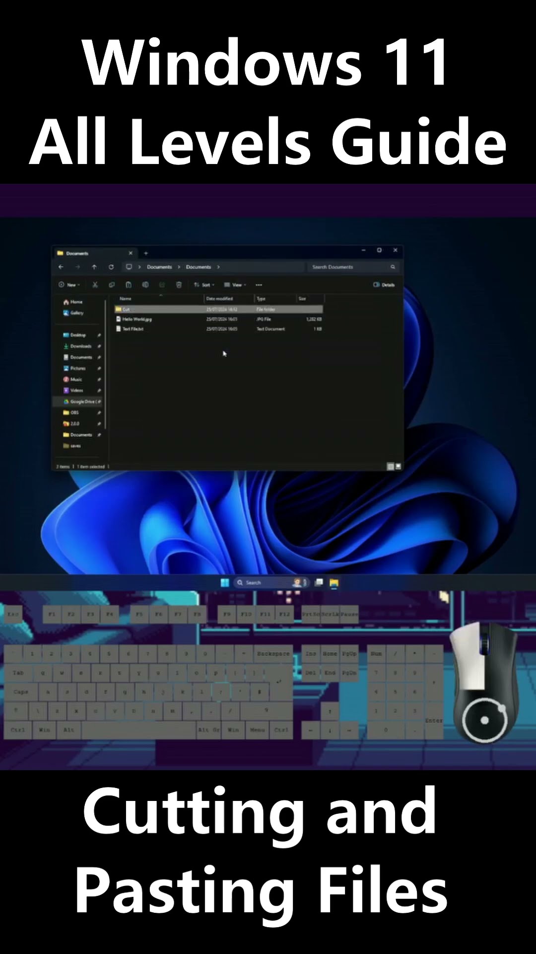Expand chevron right after the PC icon
This screenshot has height=954, width=536.
pos(139,267)
